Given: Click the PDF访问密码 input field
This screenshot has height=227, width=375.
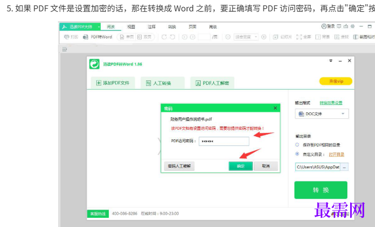Looking at the screenshot, I should pyautogui.click(x=223, y=141).
